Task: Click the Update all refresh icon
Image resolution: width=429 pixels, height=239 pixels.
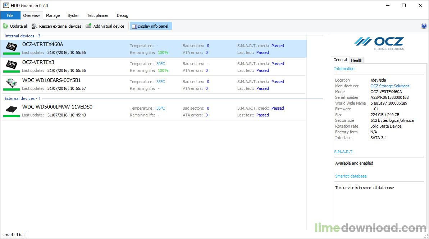Action: pyautogui.click(x=5, y=26)
